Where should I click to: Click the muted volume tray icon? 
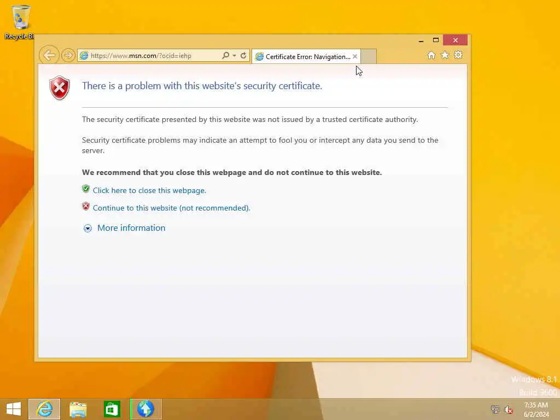(509, 410)
